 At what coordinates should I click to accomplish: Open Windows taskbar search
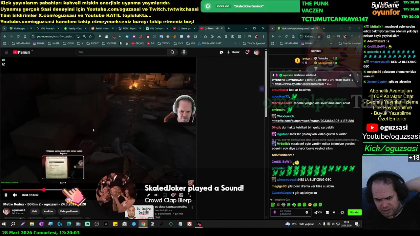point(13,224)
